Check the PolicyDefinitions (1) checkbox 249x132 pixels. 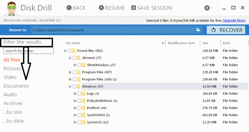tap(79, 101)
